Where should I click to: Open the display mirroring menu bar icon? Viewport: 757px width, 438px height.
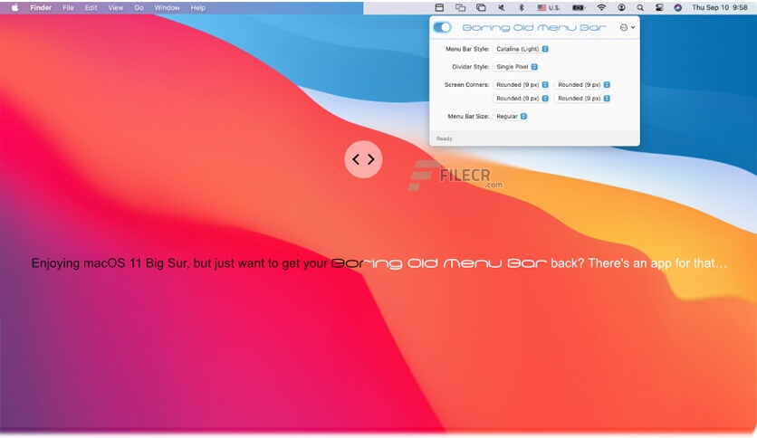(461, 8)
